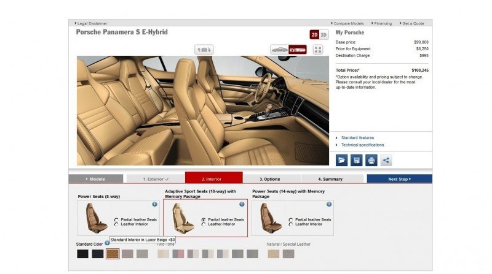Click the Standard Color info icon
The height and width of the screenshot is (274, 492).
click(107, 243)
